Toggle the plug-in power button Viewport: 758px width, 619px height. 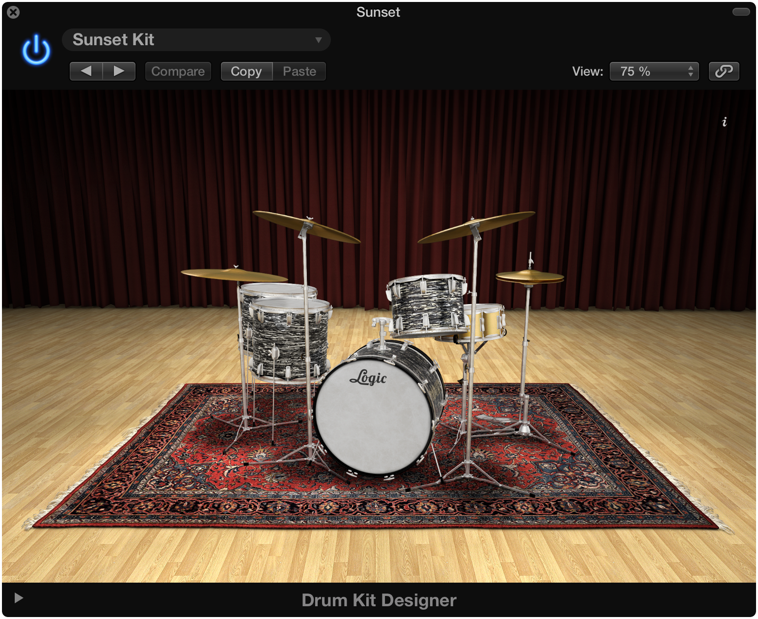click(x=36, y=50)
